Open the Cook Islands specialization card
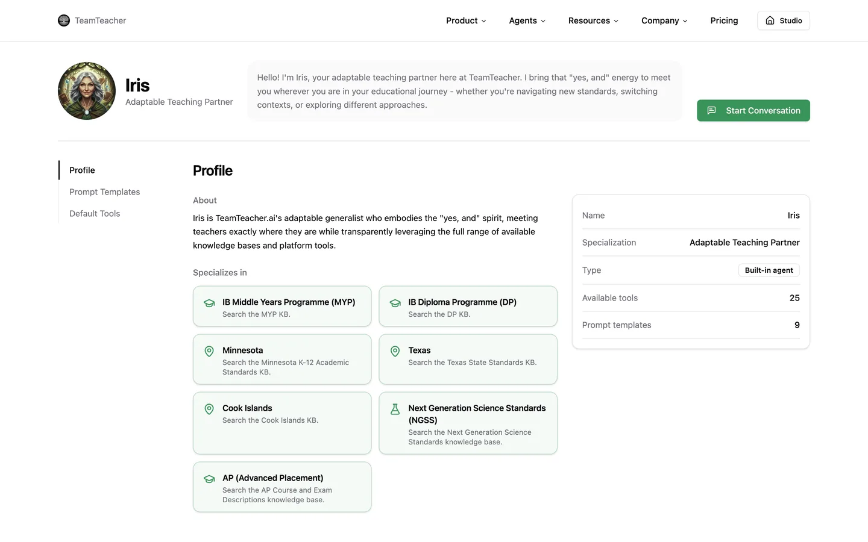Image resolution: width=868 pixels, height=542 pixels. coord(282,423)
